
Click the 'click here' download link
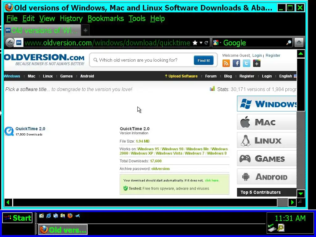click(x=212, y=180)
